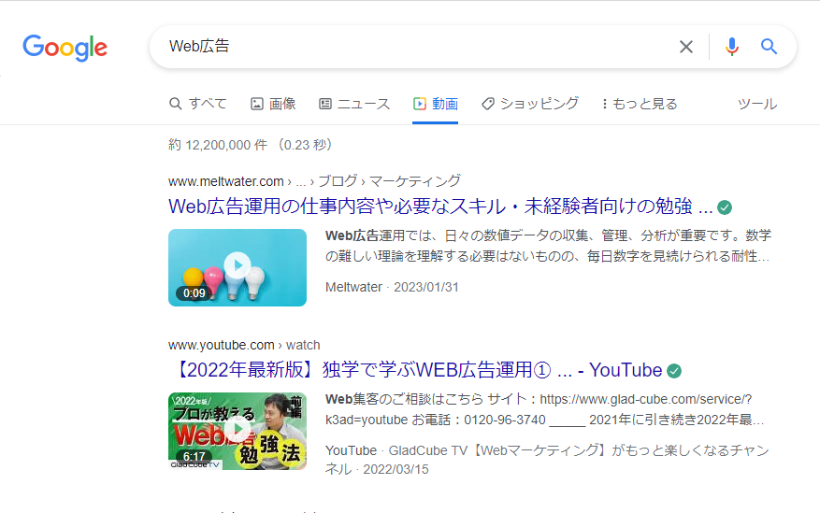Switch to the すべて tab

point(197,104)
